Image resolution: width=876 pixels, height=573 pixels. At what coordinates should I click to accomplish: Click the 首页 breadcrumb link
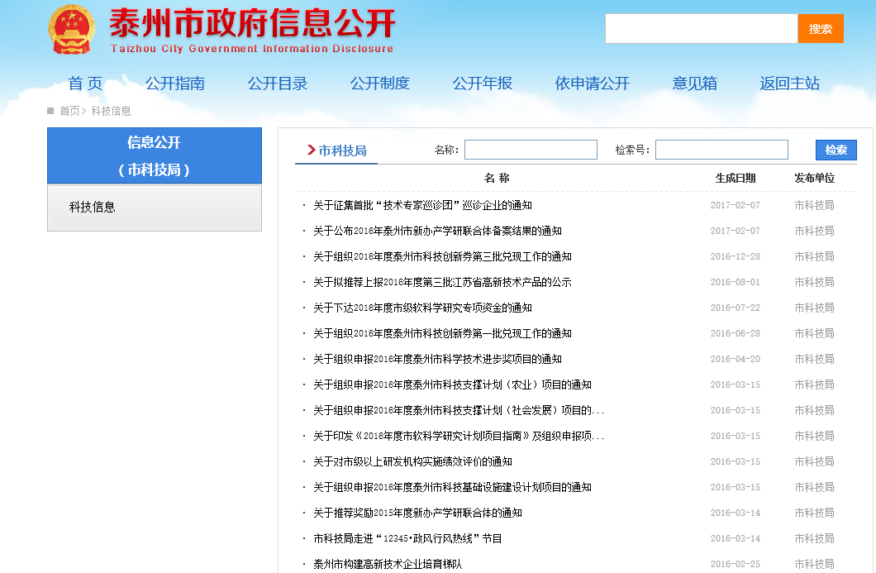coord(69,111)
